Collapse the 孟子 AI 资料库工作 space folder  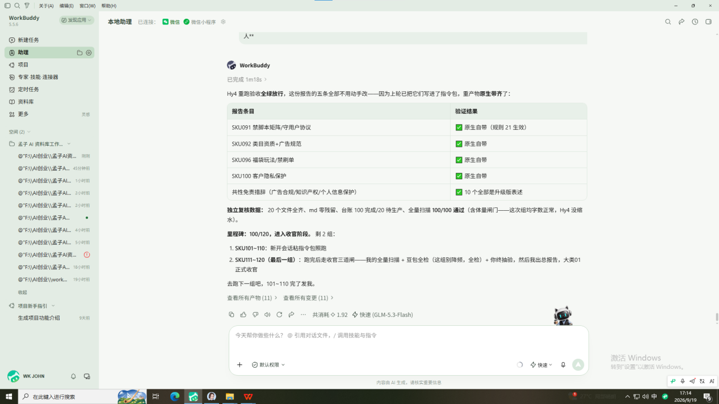(x=40, y=144)
